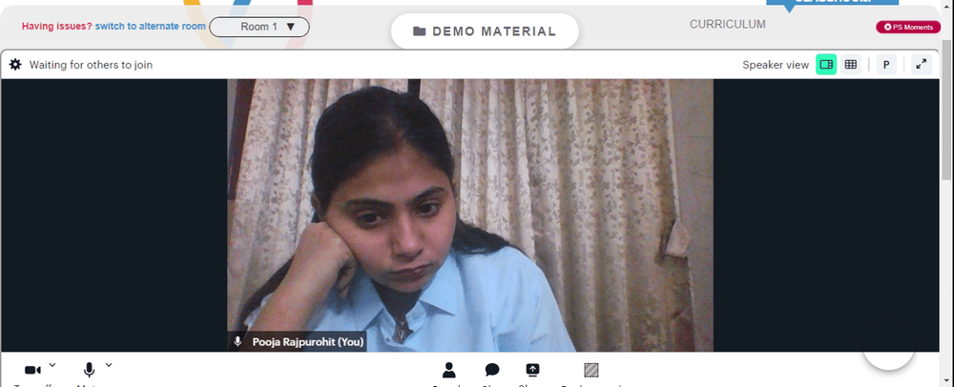Open the CURRICULUM tab

coord(727,24)
